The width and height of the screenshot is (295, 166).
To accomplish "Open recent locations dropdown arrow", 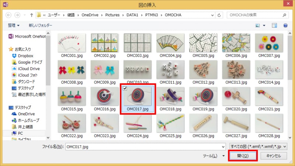I will [x=212, y=15].
